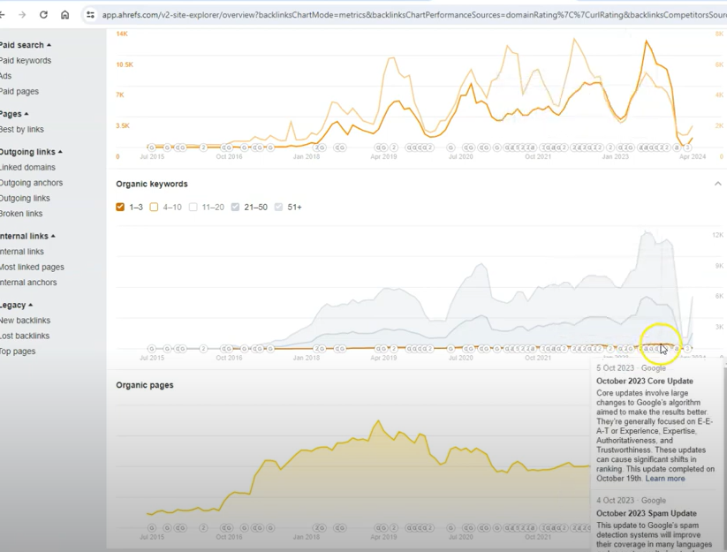Image resolution: width=727 pixels, height=552 pixels.
Task: View site information for app.ahrefs.com
Action: click(90, 15)
